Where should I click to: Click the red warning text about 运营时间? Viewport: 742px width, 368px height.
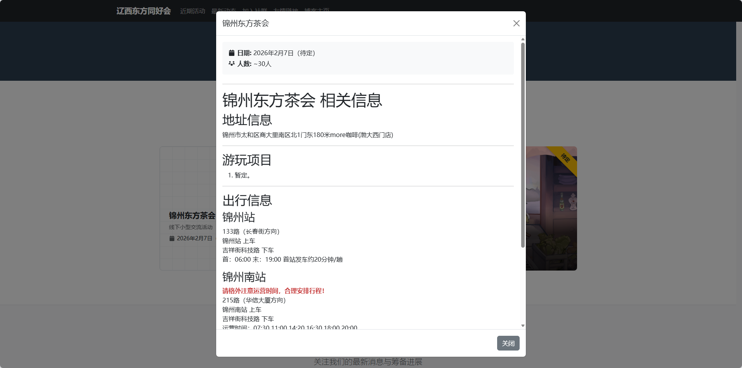[273, 291]
